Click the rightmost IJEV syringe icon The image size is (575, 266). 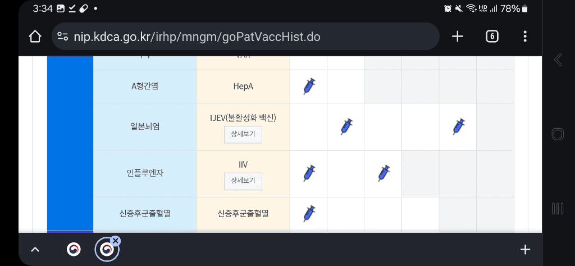pyautogui.click(x=459, y=127)
